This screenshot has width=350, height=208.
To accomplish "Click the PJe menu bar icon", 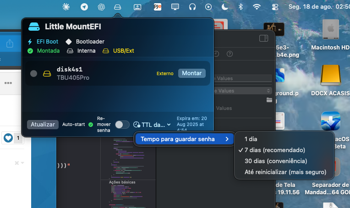I will click(158, 7).
